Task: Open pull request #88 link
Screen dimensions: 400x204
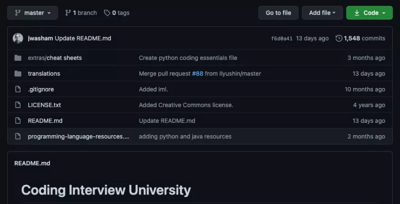Action: (x=197, y=73)
